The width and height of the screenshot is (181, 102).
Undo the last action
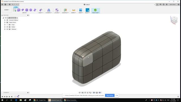12,5
